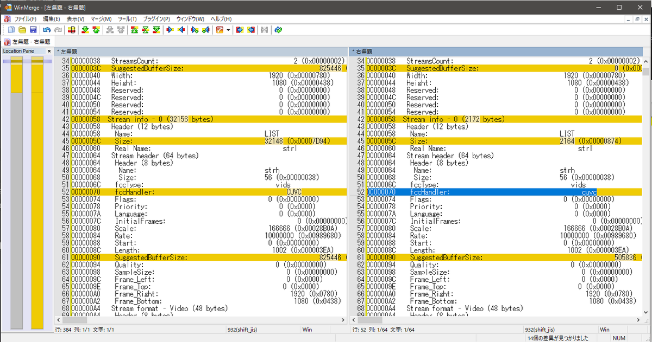The width and height of the screenshot is (652, 342).
Task: Select the 左無題 - 右無題 document tab
Action: (27, 41)
